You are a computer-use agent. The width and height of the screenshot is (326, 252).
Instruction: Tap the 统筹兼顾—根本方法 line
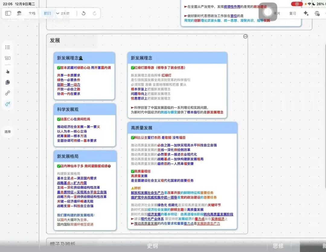(x=72, y=136)
